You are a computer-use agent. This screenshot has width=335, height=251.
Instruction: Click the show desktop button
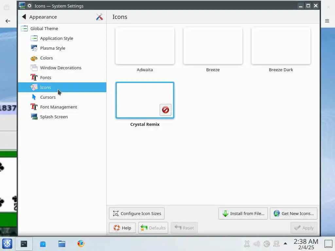click(x=328, y=244)
